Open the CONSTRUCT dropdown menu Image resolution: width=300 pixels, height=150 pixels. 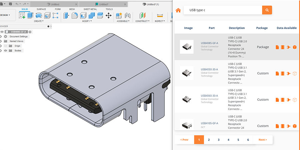click(x=142, y=21)
